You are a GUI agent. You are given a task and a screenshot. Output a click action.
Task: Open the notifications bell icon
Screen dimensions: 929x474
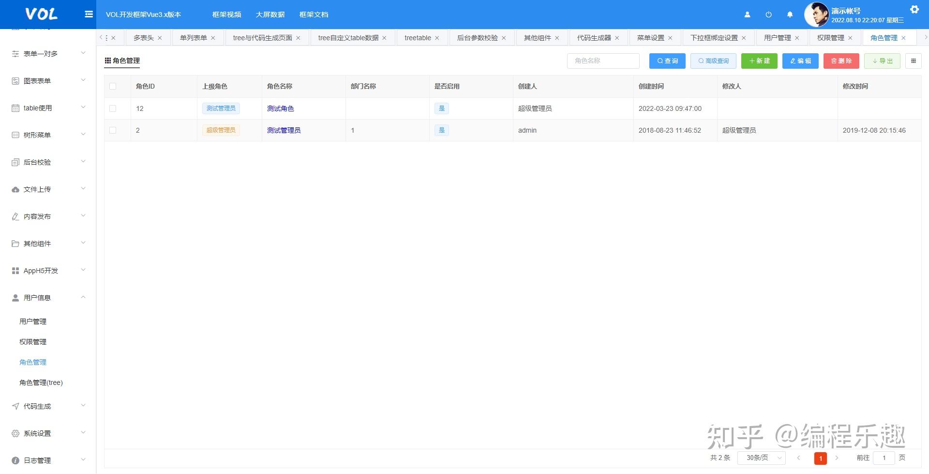pyautogui.click(x=790, y=15)
